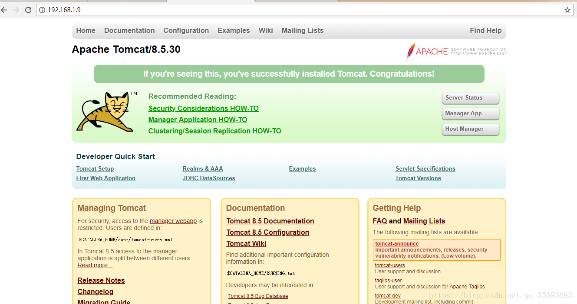Viewport: 577px width, 304px height.
Task: Open the Home nav item
Action: click(86, 30)
